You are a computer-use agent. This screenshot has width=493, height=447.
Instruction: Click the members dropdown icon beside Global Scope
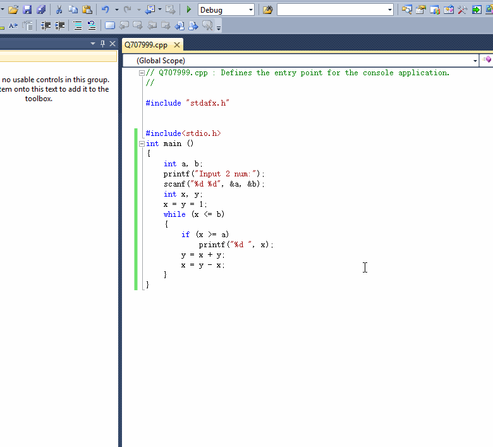487,60
